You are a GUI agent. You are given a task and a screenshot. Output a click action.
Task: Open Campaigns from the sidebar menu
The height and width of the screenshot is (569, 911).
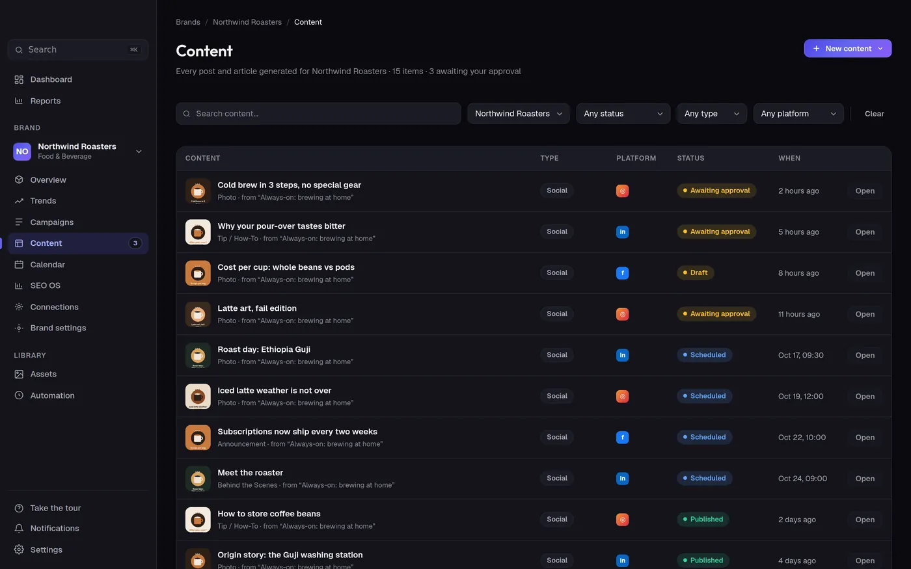tap(78, 222)
